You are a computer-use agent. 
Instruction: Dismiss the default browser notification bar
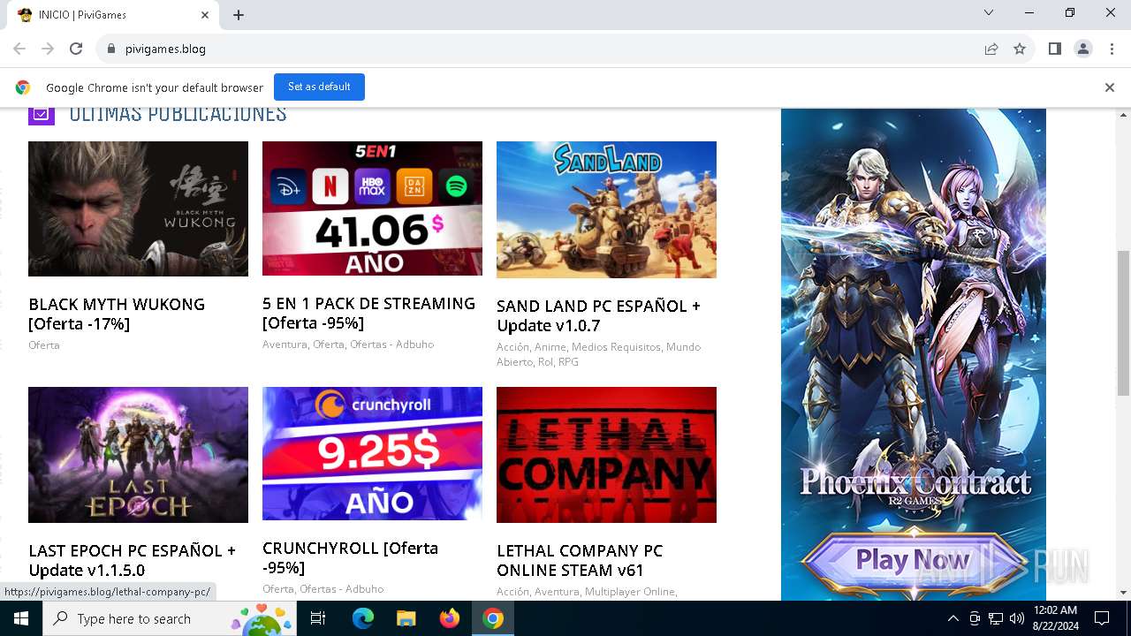pyautogui.click(x=1110, y=87)
